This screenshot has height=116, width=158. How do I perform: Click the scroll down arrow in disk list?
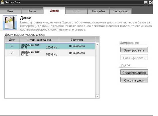pyautogui.click(x=97, y=97)
